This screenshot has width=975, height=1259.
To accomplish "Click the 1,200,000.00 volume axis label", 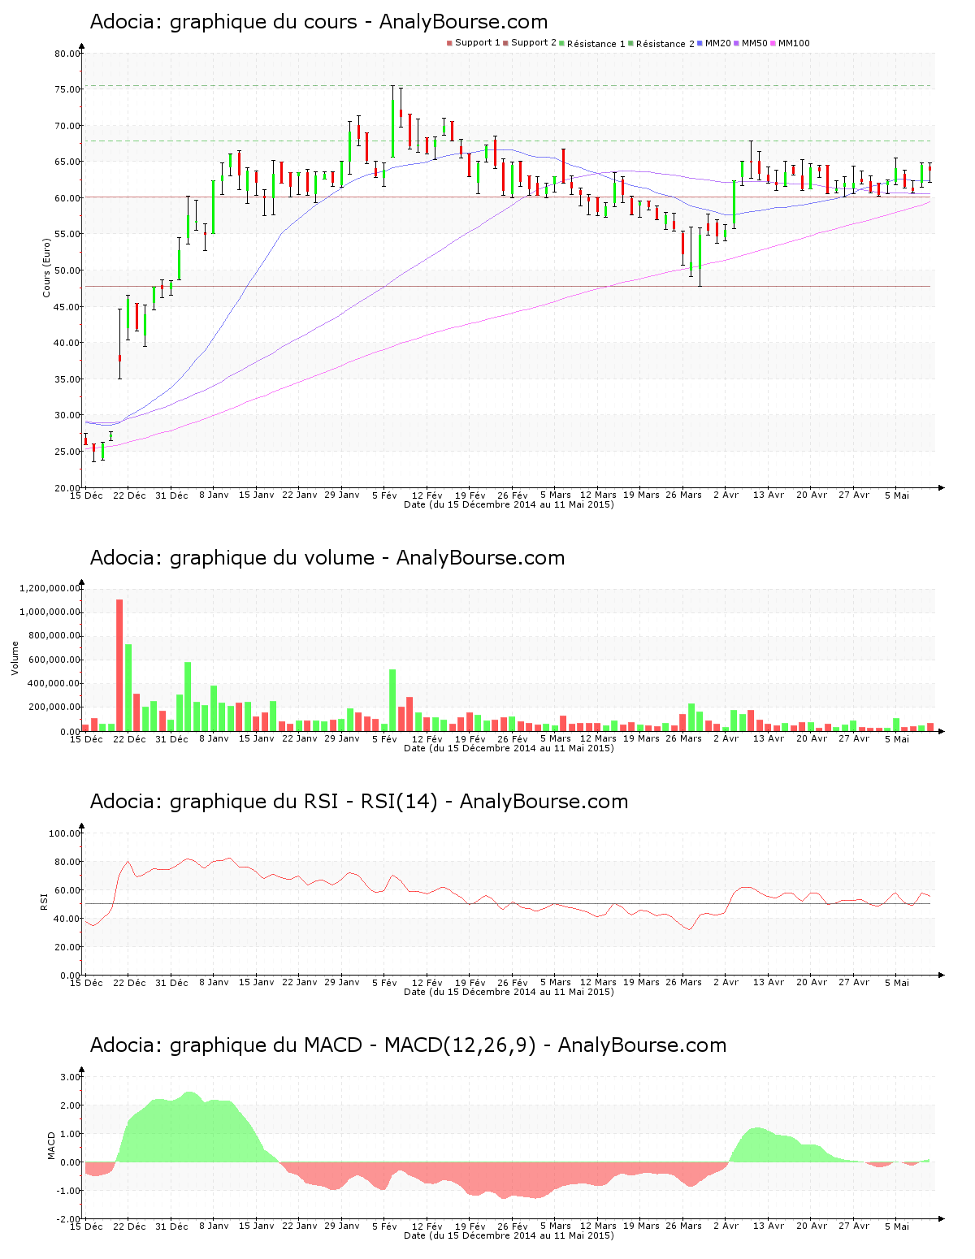I will tap(50, 588).
